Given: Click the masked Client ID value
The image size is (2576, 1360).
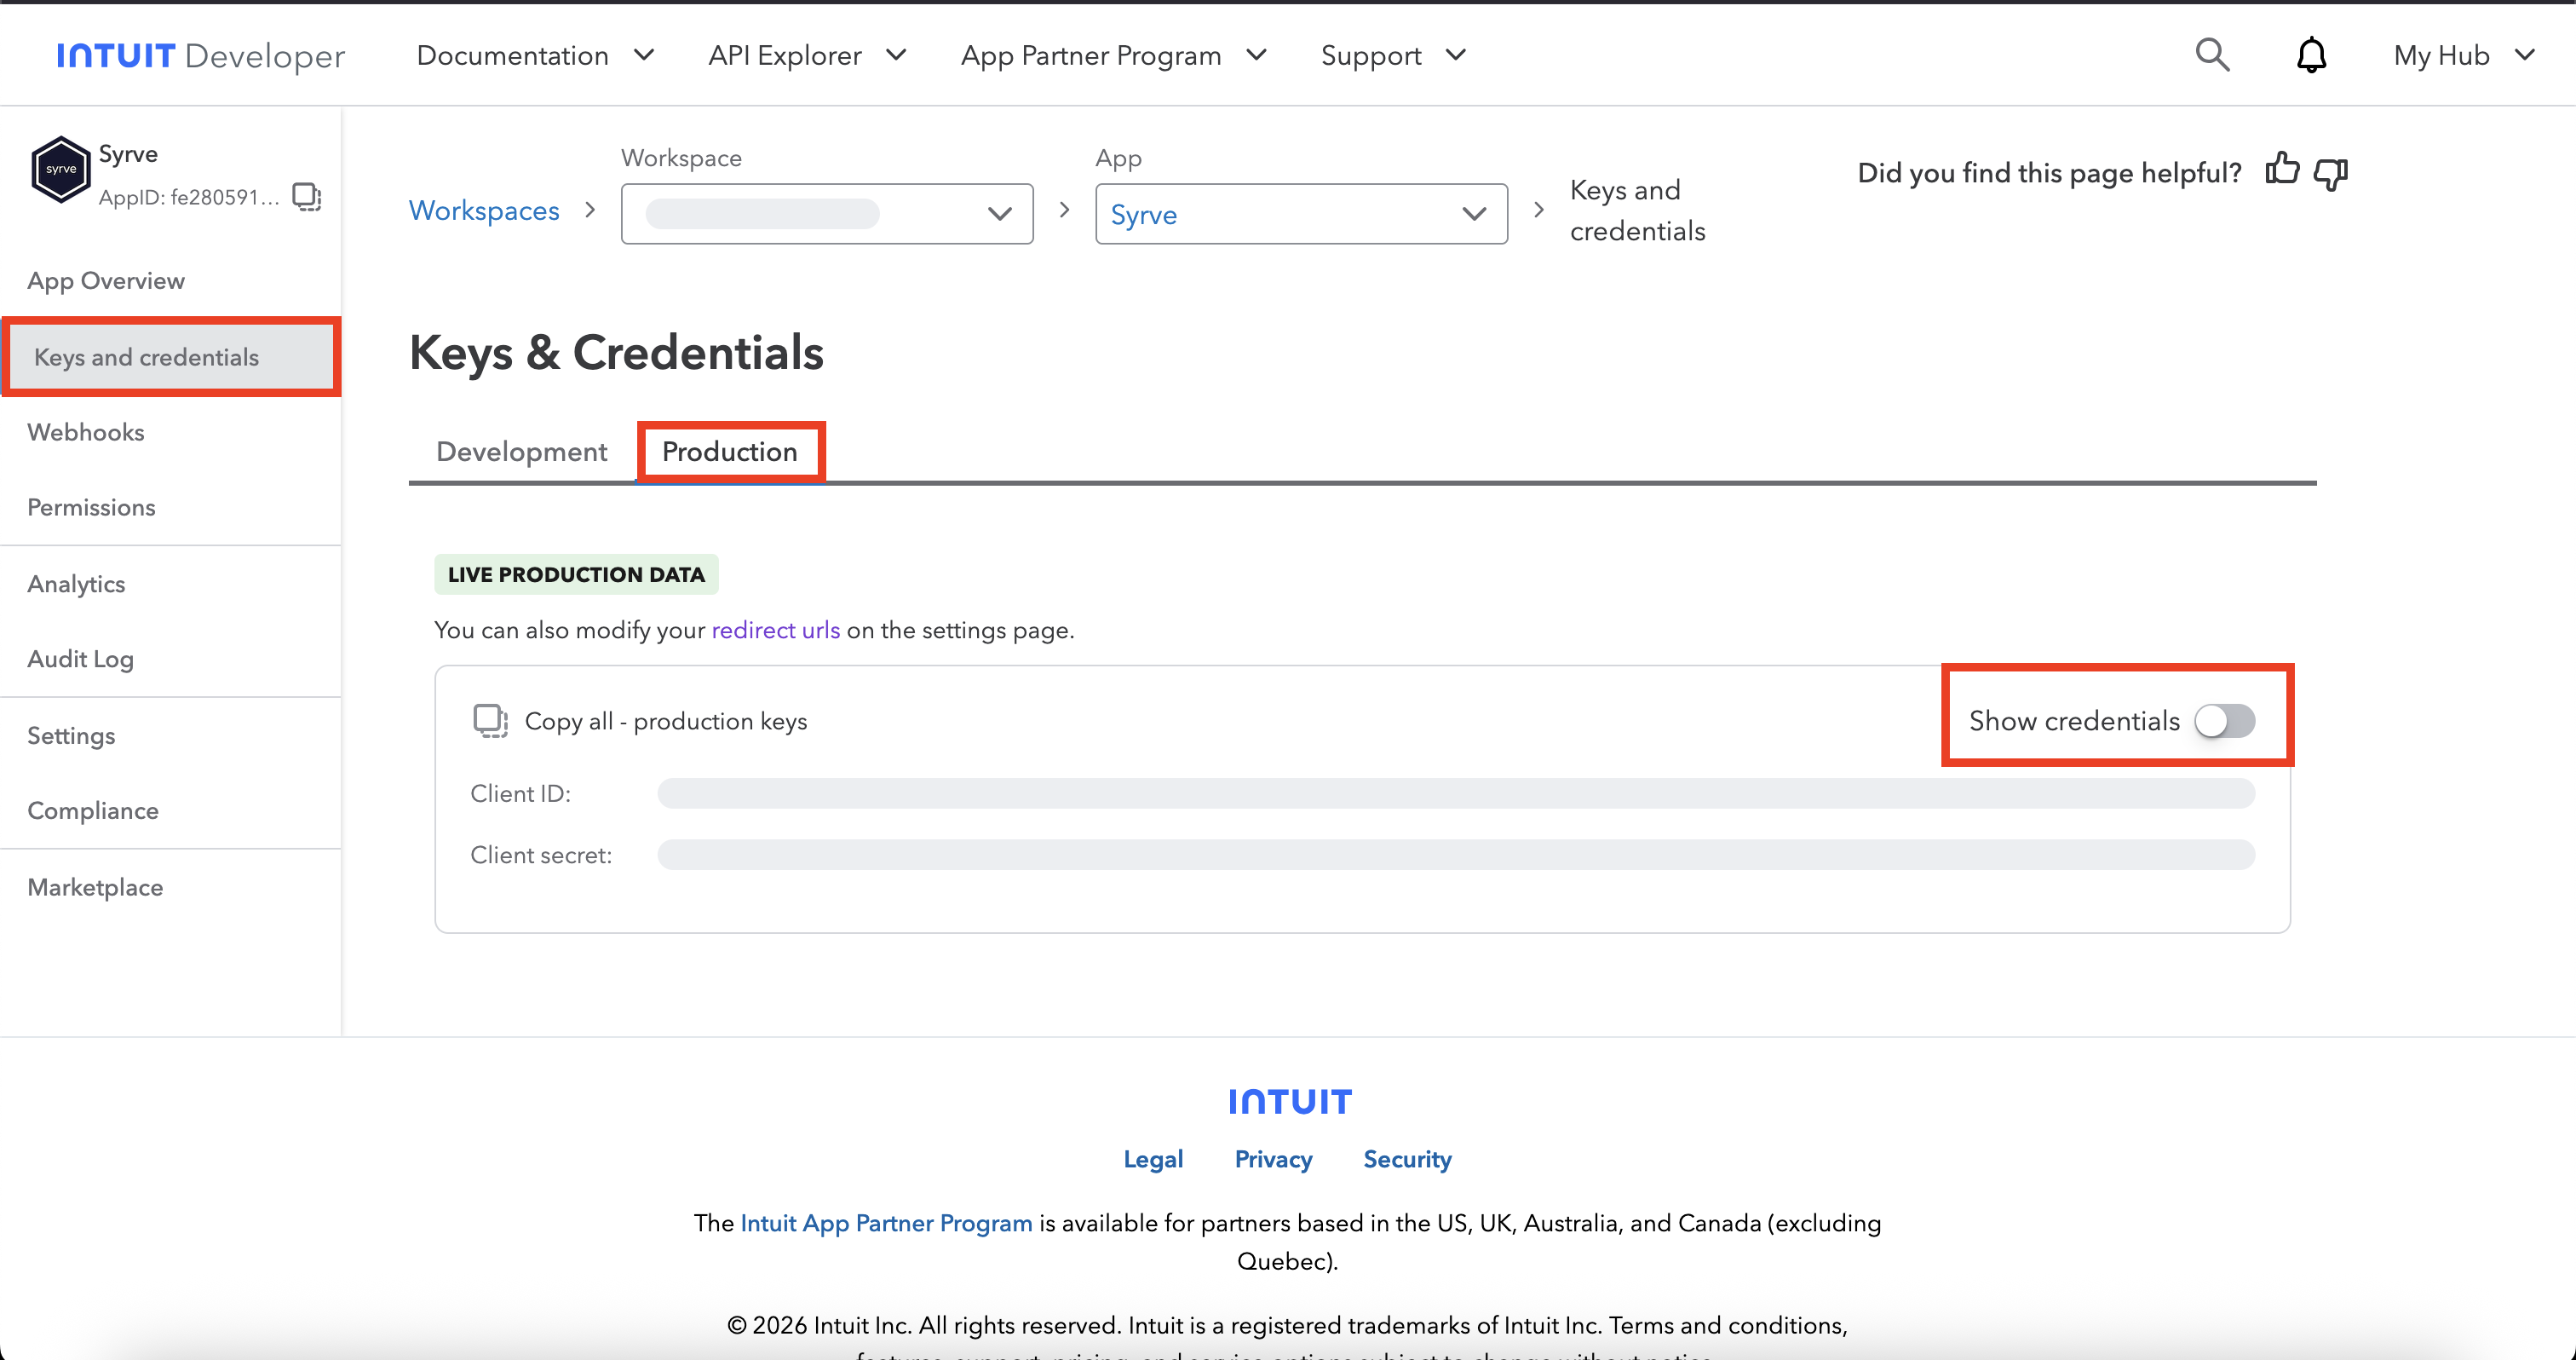Looking at the screenshot, I should [1456, 793].
